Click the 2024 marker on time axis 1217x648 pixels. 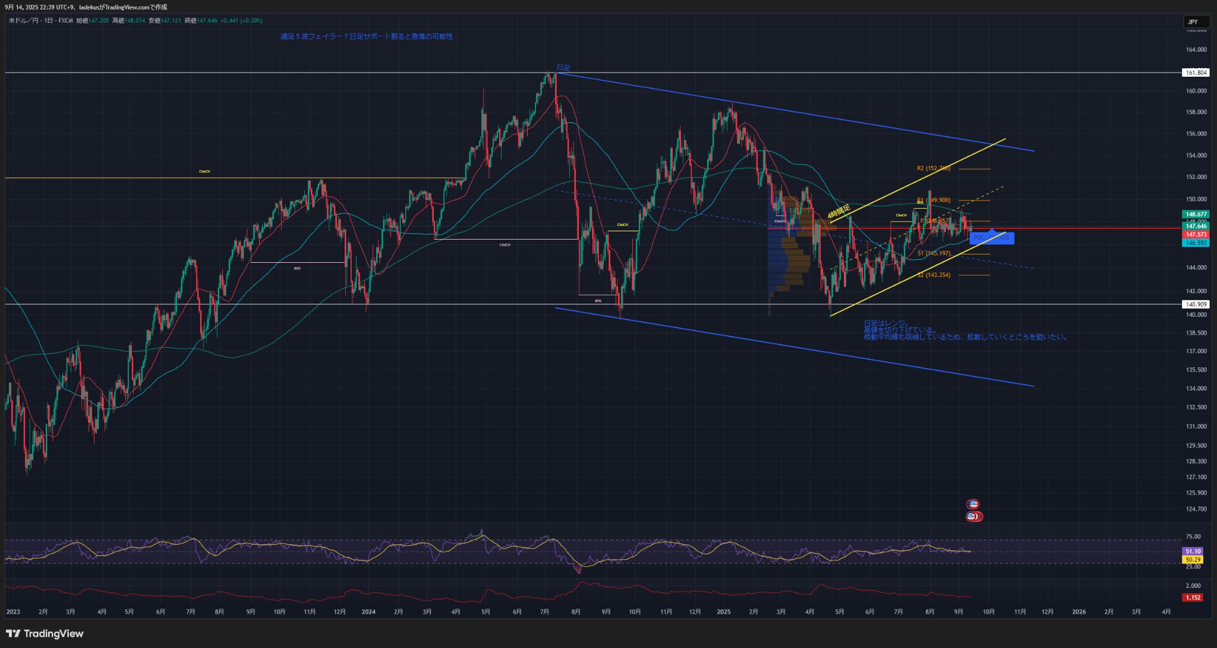(368, 612)
